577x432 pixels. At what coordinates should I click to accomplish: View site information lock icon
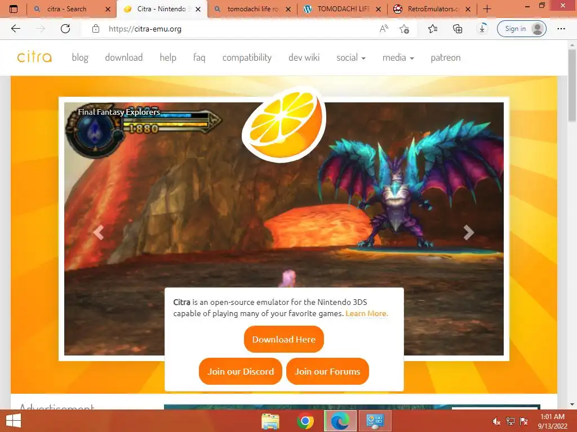pos(96,29)
